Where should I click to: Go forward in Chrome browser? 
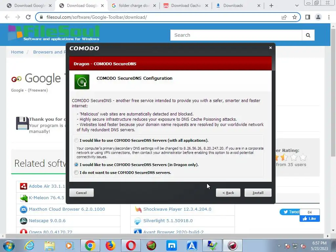click(18, 17)
